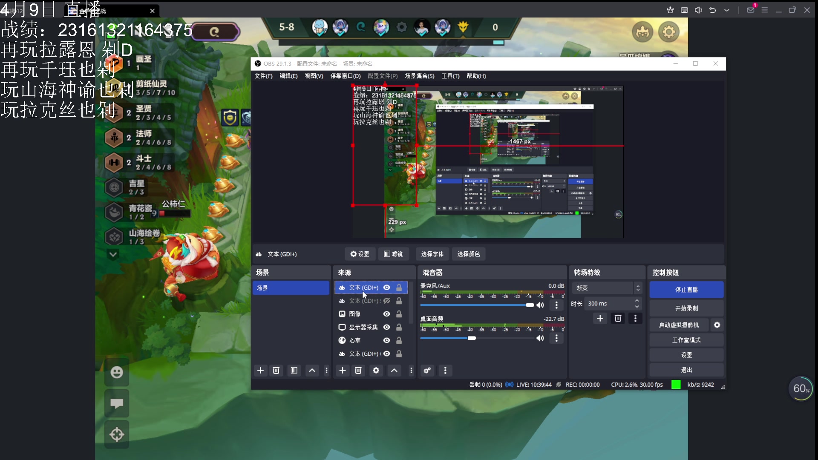
Task: Click 停止直播 to stop streaming
Action: [x=686, y=290]
